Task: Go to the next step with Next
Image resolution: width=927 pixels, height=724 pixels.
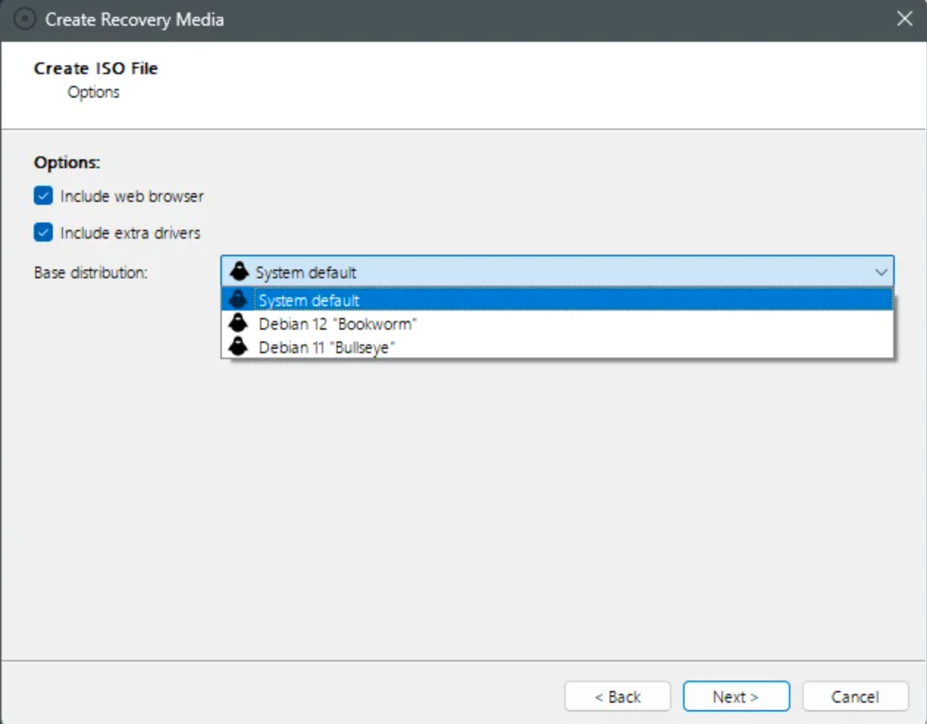Action: pos(735,696)
